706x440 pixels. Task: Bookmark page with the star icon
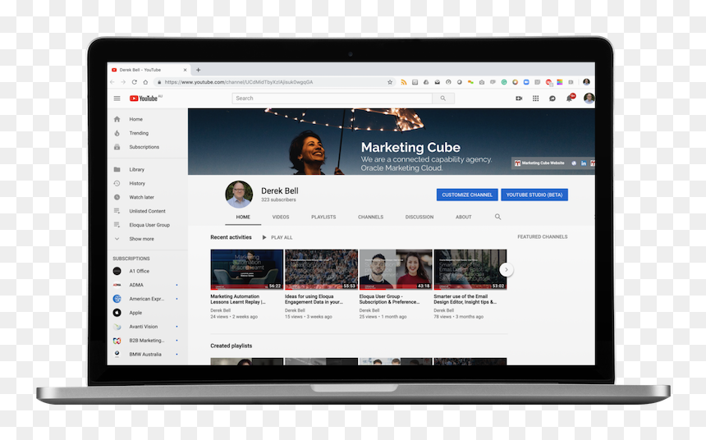(x=390, y=82)
